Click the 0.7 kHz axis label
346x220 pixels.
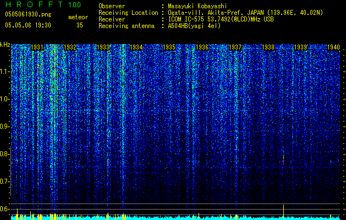point(5,182)
